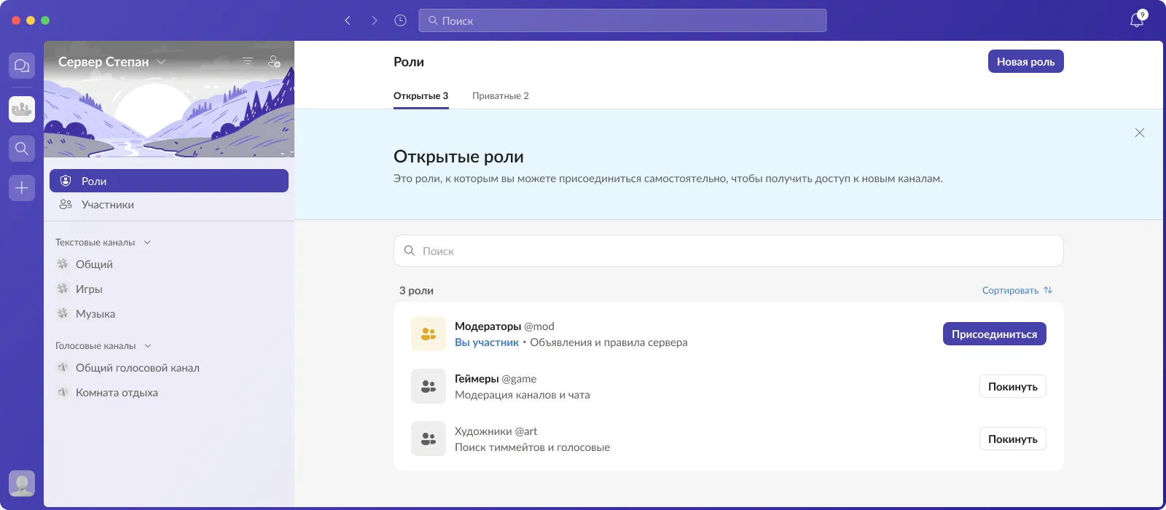Screen dimensions: 1166x510
Task: Go back with the left arrow
Action: (x=348, y=20)
